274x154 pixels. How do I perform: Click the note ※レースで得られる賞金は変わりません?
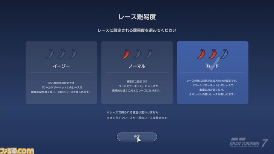click(133, 112)
